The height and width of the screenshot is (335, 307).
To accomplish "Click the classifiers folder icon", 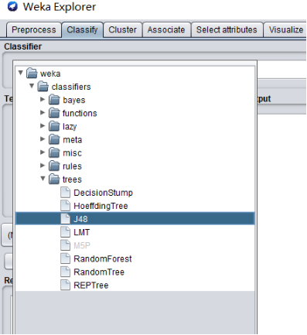I will (43, 87).
